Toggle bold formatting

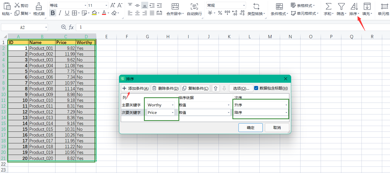tap(52, 12)
